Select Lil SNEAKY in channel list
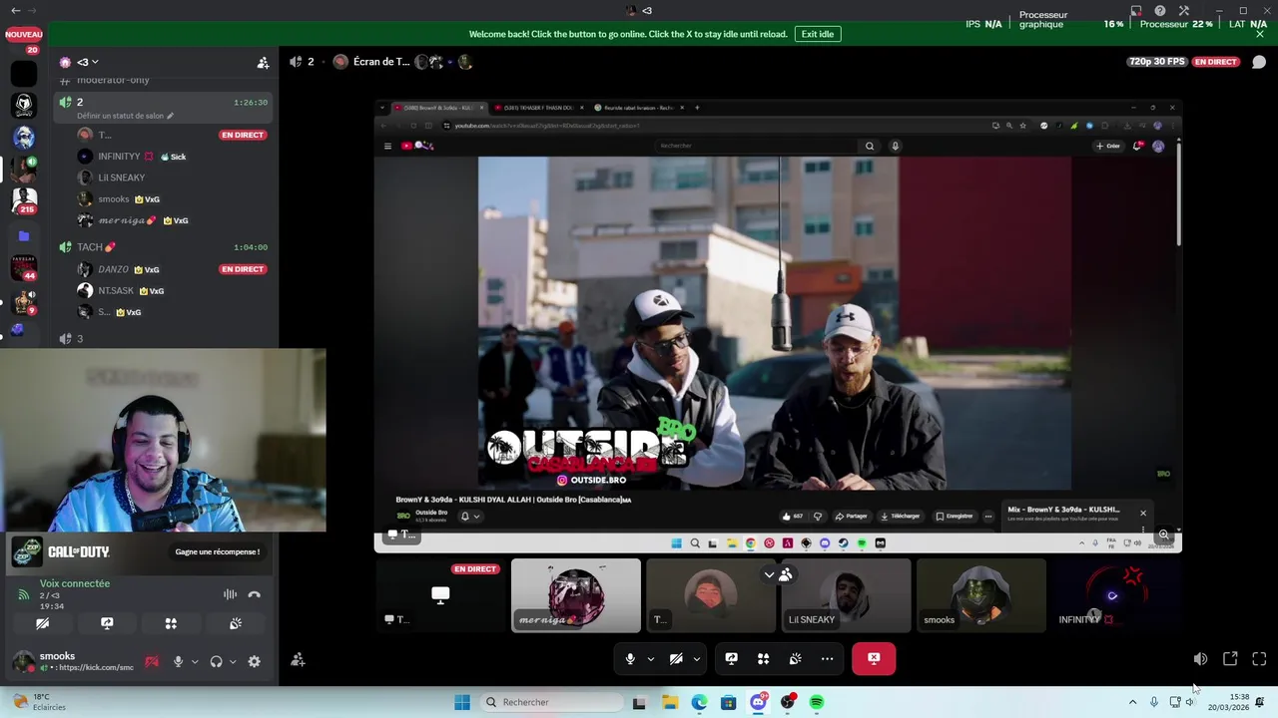The image size is (1278, 718). 164,178
